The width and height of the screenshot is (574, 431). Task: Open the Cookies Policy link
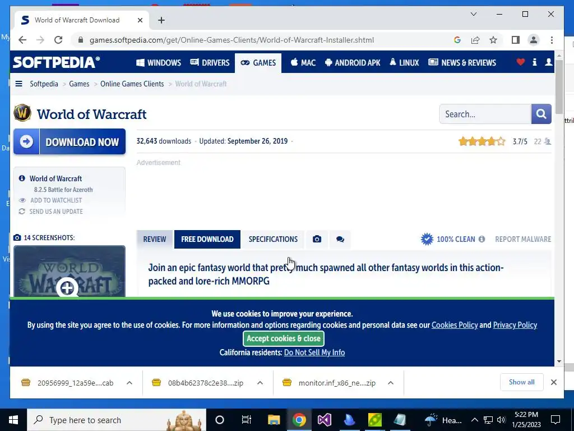coord(455,325)
